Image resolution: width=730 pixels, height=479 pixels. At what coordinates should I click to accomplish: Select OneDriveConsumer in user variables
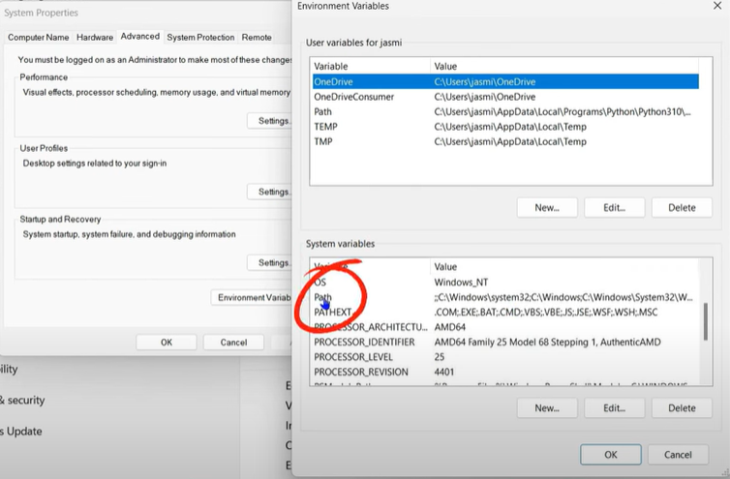coord(356,97)
